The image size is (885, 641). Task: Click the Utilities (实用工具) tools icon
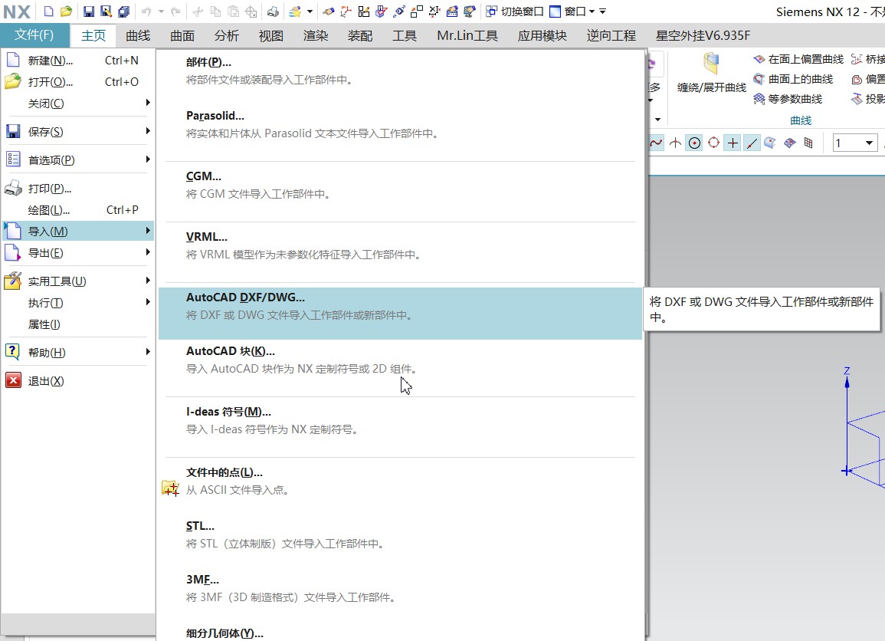[x=13, y=280]
